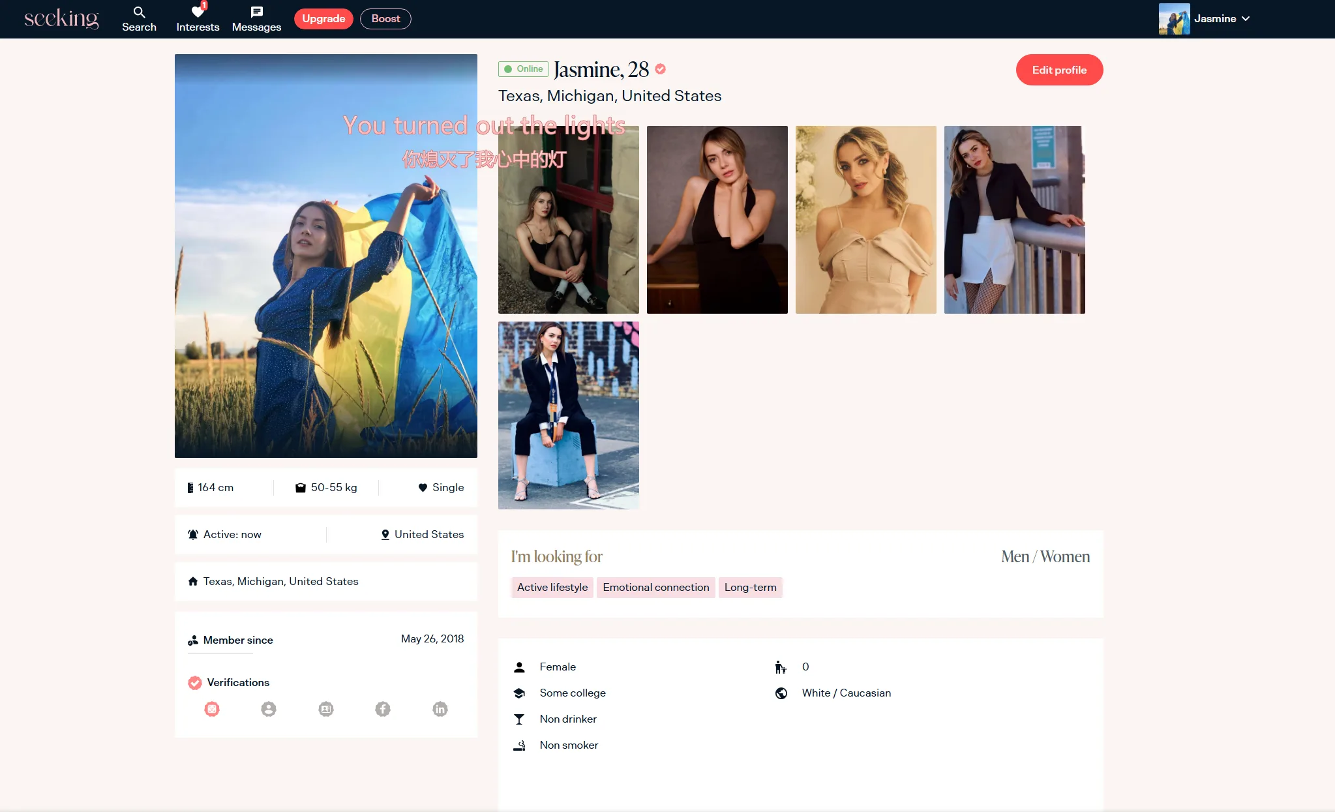Screen dimensions: 1335x812
Task: Click the Facebook verification badge
Action: 383,709
